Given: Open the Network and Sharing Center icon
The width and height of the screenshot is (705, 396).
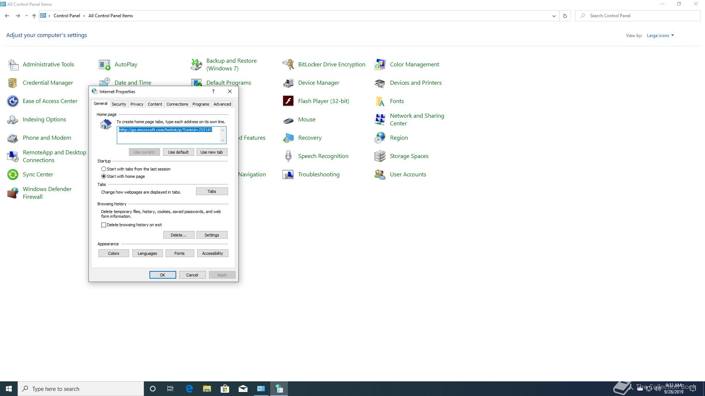Looking at the screenshot, I should pyautogui.click(x=380, y=120).
